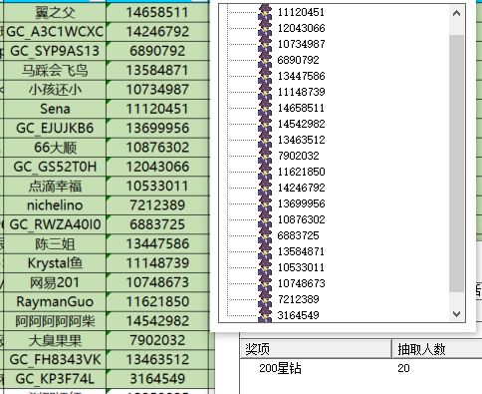The image size is (482, 394).
Task: Click the avatar icon beside 7212389 in list
Action: [265, 299]
